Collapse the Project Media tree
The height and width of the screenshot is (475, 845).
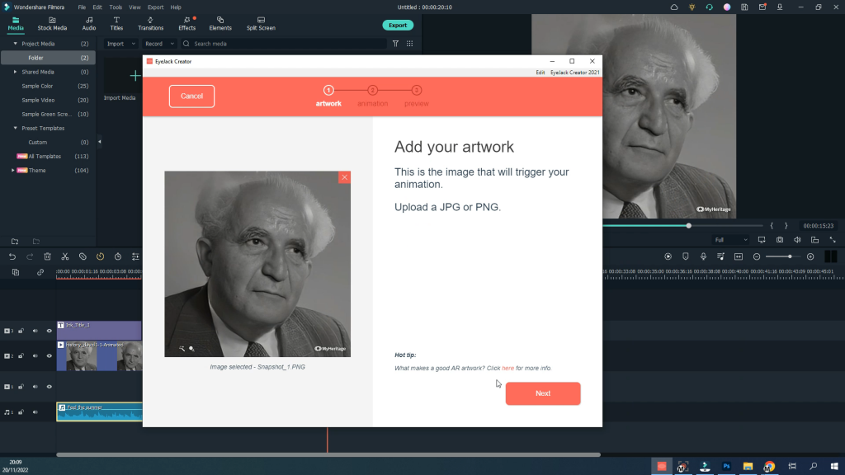15,44
